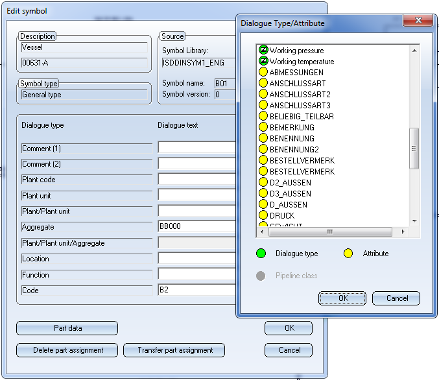The image size is (439, 380).
Task: Click the attribute list's vertical scrollbar thumb
Action: 414,148
